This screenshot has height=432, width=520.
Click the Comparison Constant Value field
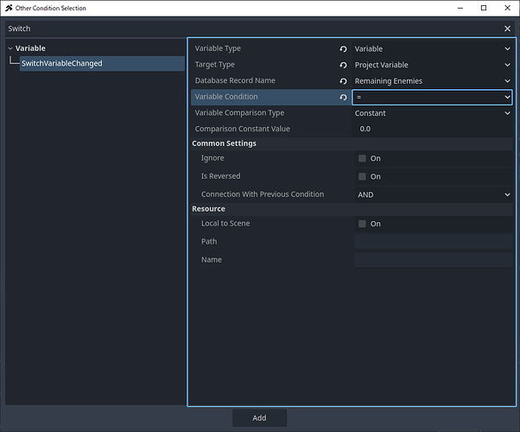click(x=432, y=129)
